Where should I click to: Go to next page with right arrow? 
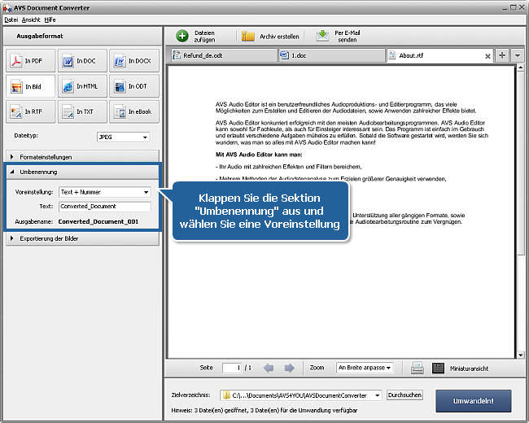pos(289,368)
